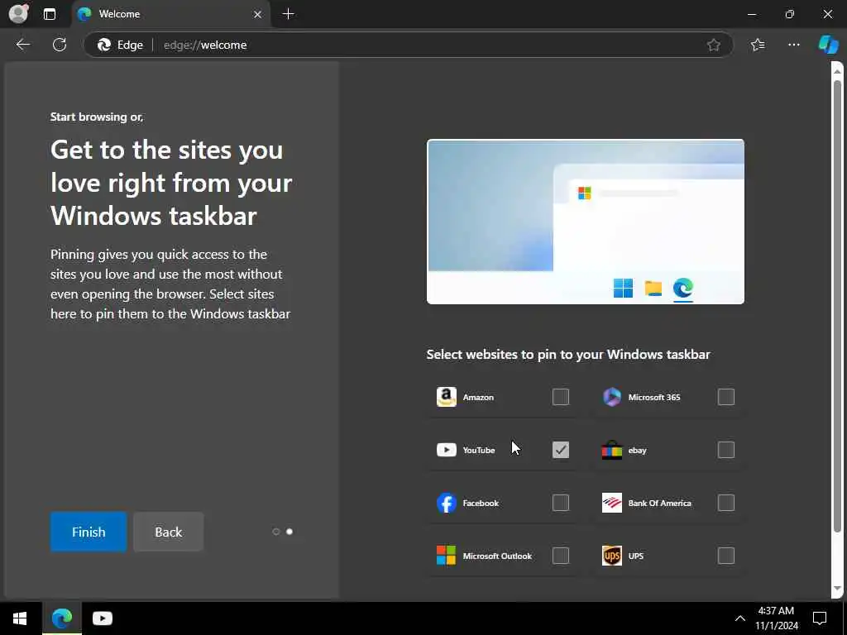Select second page indicator dot
Image resolution: width=847 pixels, height=635 pixels.
tap(290, 532)
